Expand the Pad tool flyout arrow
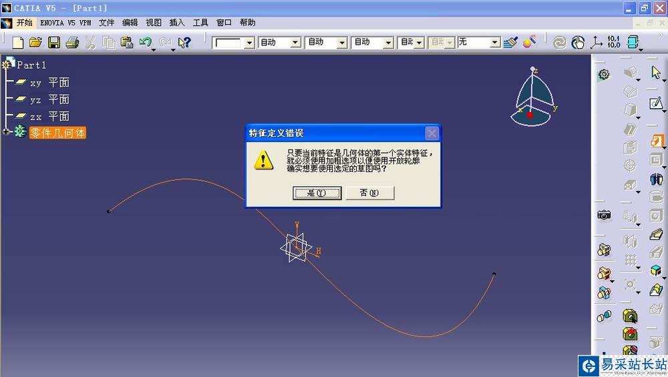668x377 pixels. point(664,149)
